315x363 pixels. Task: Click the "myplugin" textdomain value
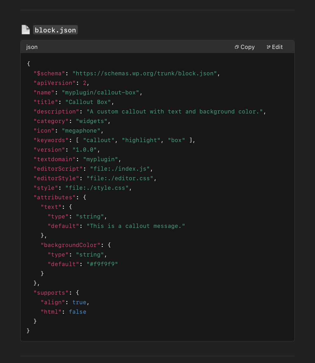tap(100, 159)
